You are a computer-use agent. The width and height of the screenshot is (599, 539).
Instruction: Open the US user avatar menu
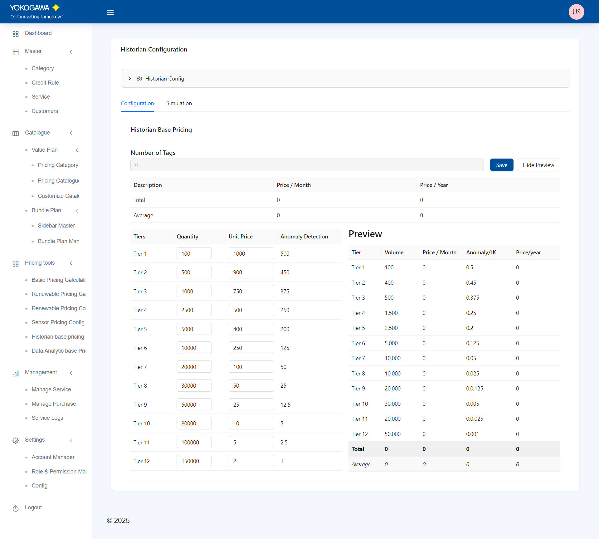tap(576, 12)
